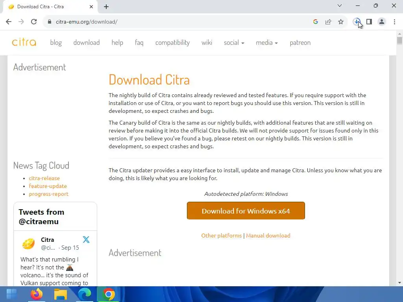403x302 pixels.
Task: Click the Sep 15 tweet date
Action: [x=70, y=248]
